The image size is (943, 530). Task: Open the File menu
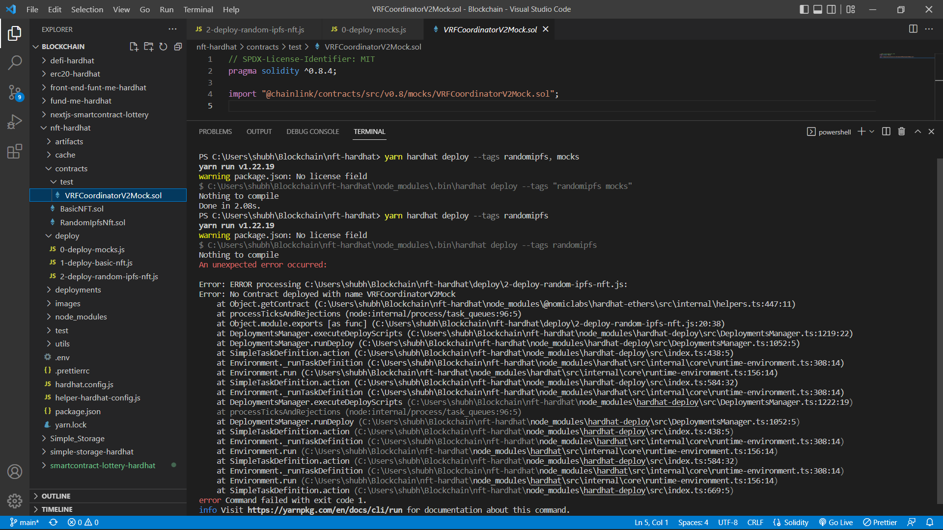tap(32, 9)
